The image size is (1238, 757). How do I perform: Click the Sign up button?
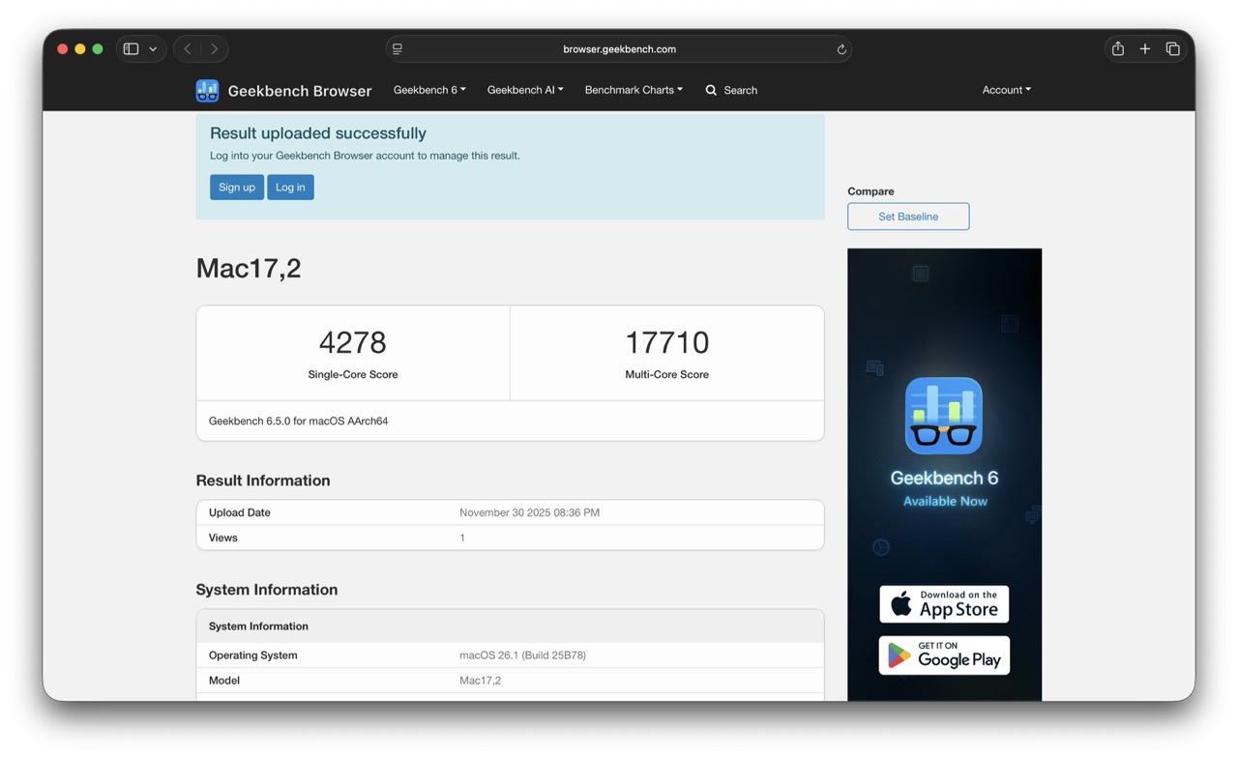(237, 188)
